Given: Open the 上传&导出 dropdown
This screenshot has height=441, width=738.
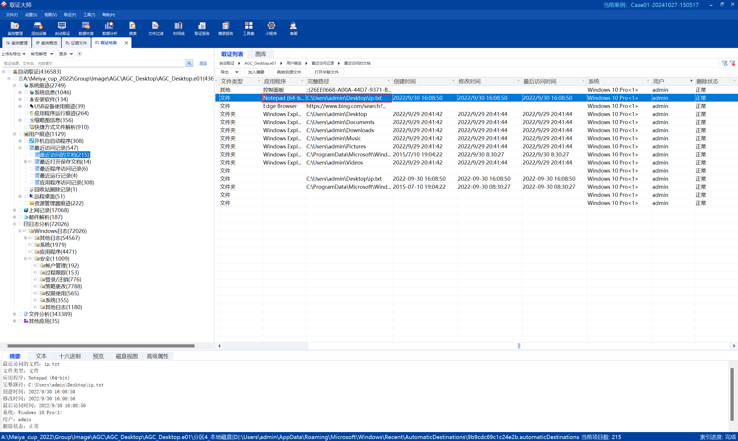Looking at the screenshot, I should coord(14,54).
